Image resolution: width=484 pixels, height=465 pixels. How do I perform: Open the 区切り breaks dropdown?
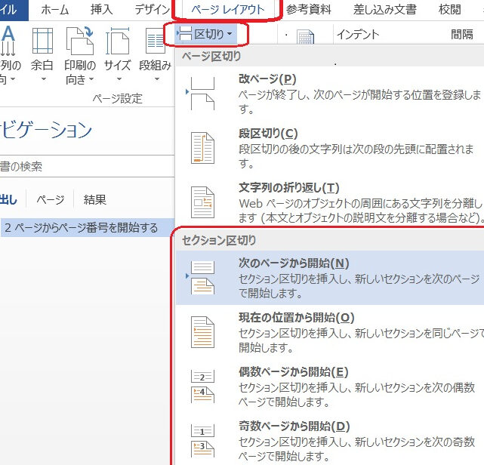click(205, 34)
